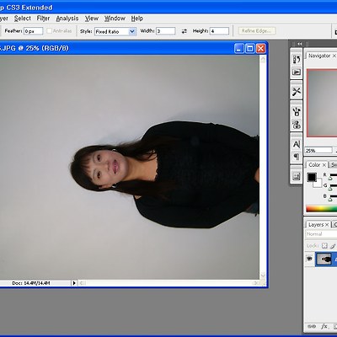Click the Feather input field
The width and height of the screenshot is (337, 337).
tap(34, 31)
